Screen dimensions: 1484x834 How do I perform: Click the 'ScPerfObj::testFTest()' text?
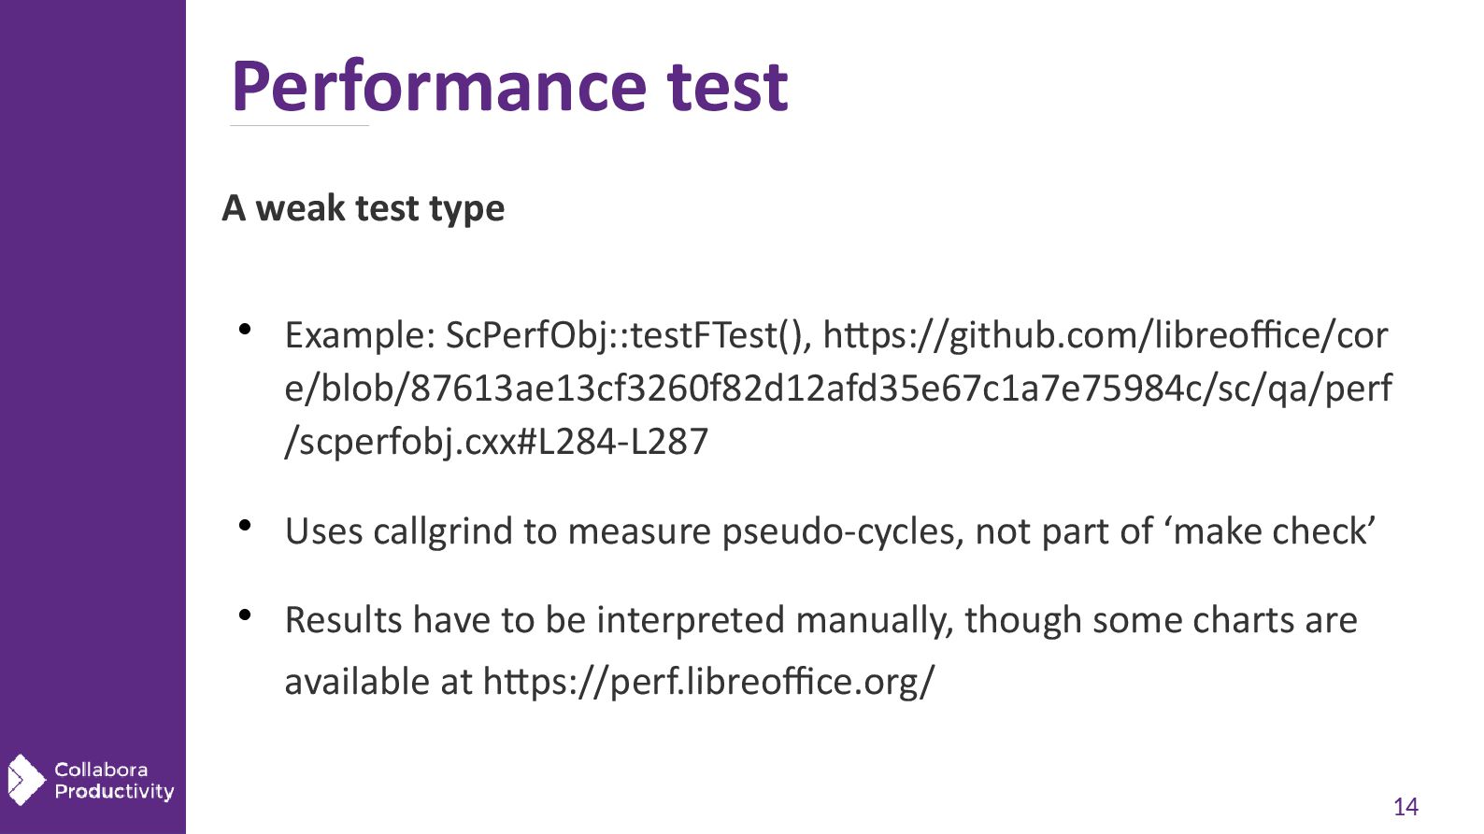[628, 334]
